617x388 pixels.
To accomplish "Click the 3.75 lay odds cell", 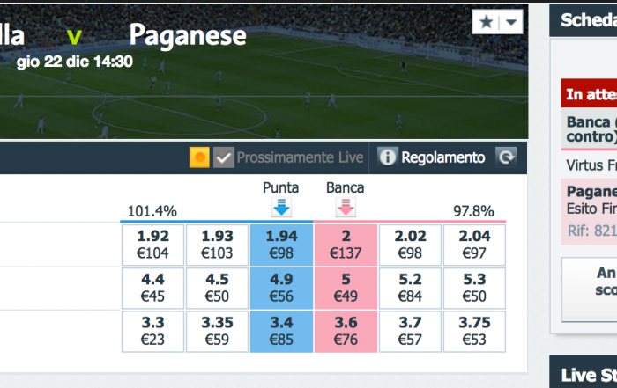I will click(474, 332).
